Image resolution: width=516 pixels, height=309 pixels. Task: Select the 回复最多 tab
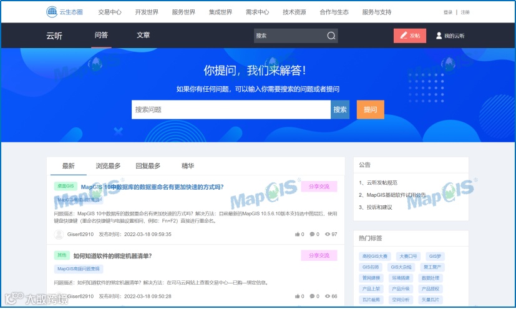click(148, 166)
